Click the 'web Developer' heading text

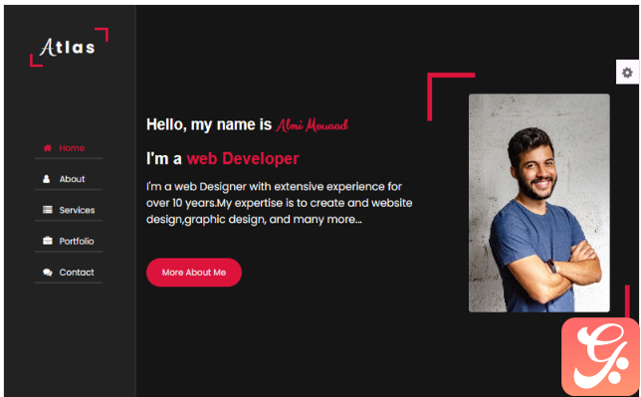(x=243, y=158)
